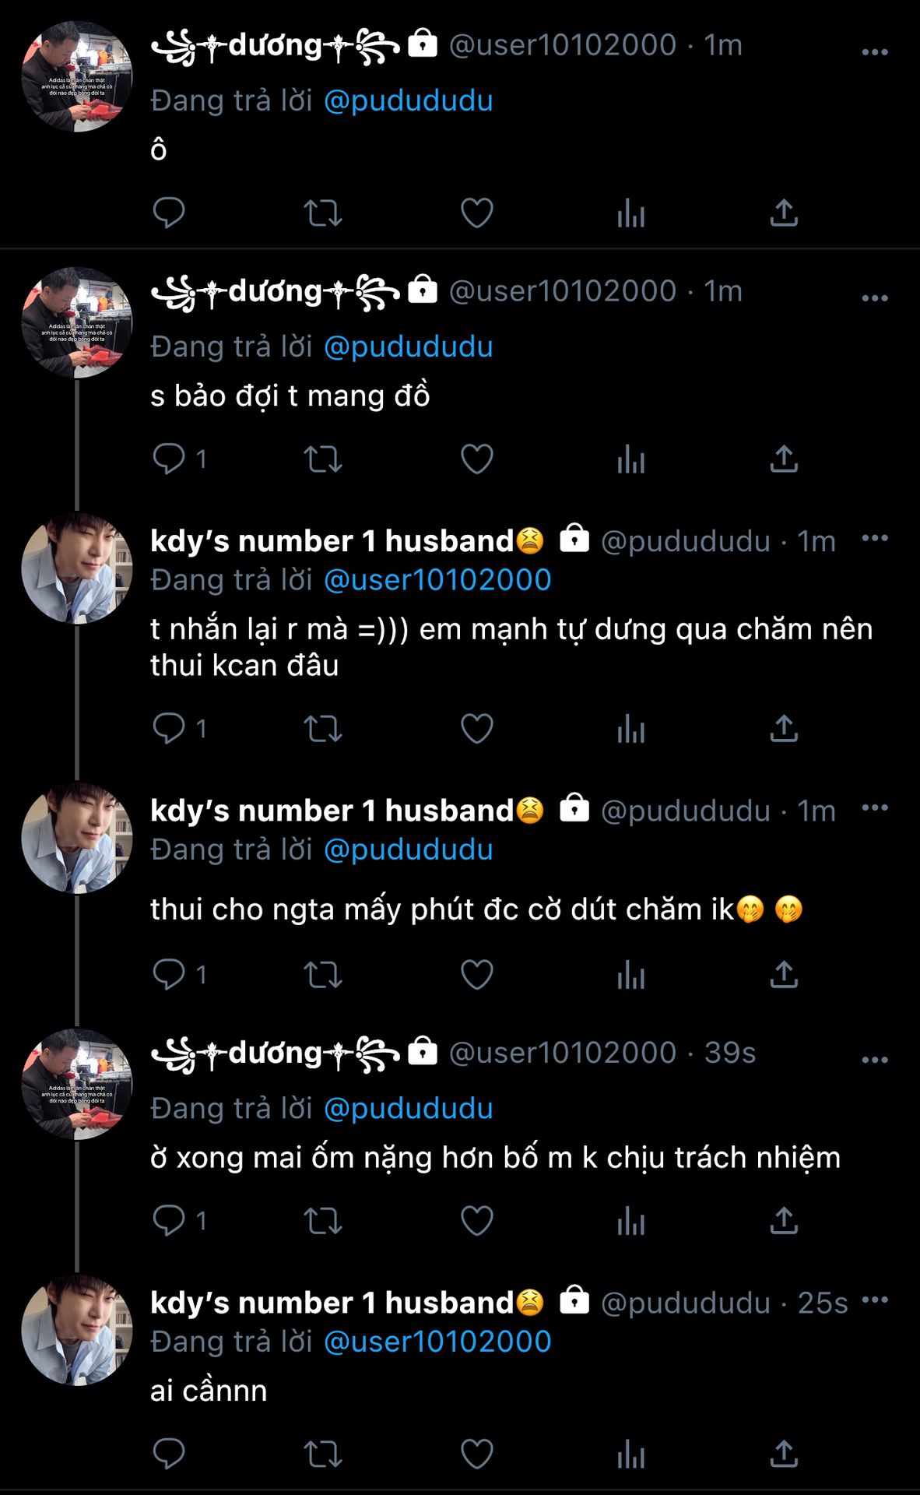Open @pudududu mention in first tweet
The image size is (920, 1495).
point(408,101)
